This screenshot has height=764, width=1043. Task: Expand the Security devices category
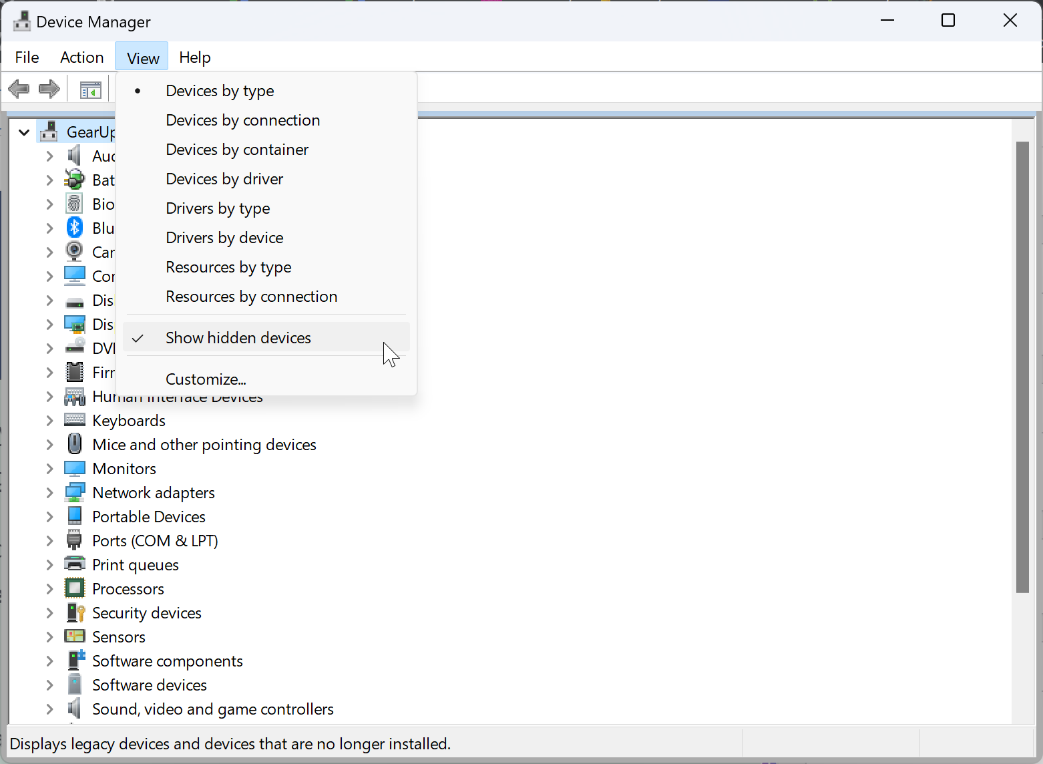click(x=49, y=613)
